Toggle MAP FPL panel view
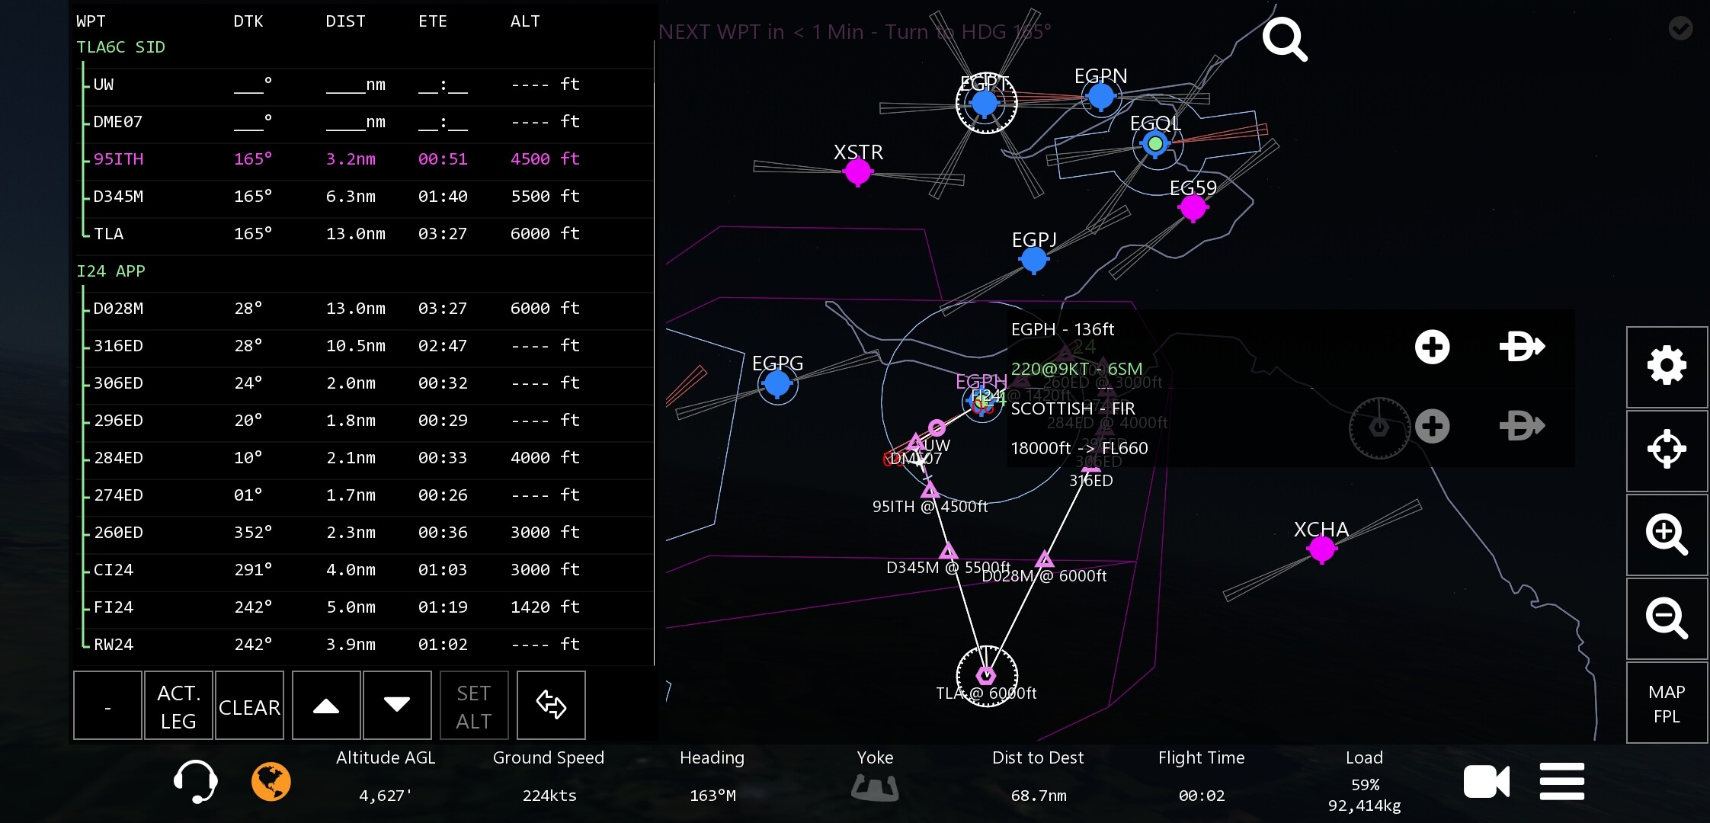The image size is (1710, 823). [1667, 703]
